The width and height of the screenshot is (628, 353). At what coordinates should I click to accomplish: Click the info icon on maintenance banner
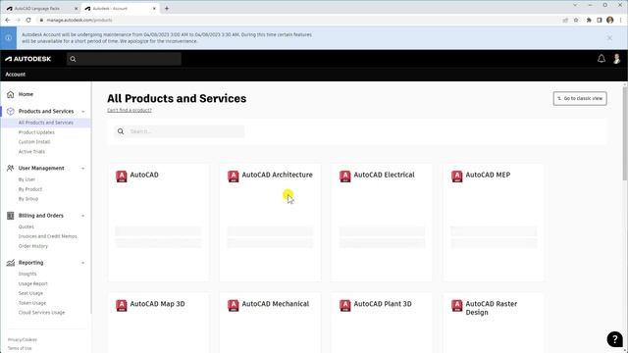click(8, 38)
